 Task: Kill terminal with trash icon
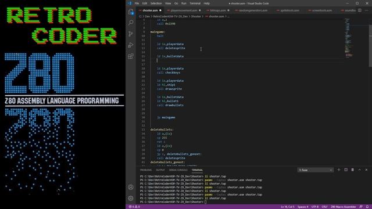[x=353, y=170]
